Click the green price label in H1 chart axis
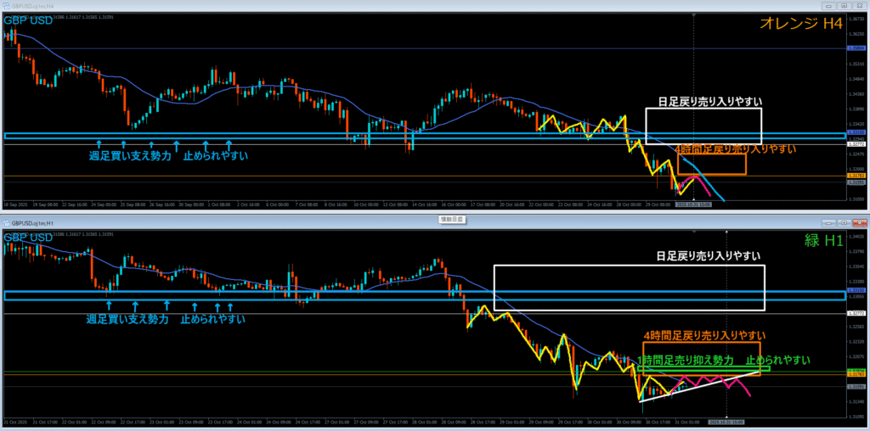This screenshot has width=870, height=431. pos(855,370)
